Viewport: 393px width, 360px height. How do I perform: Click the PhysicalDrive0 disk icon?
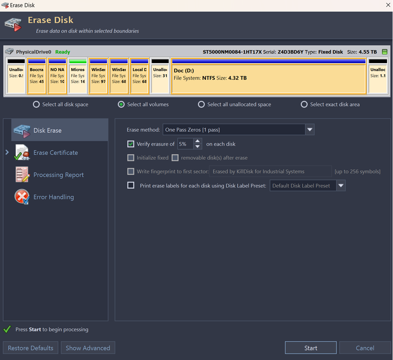[x=9, y=52]
